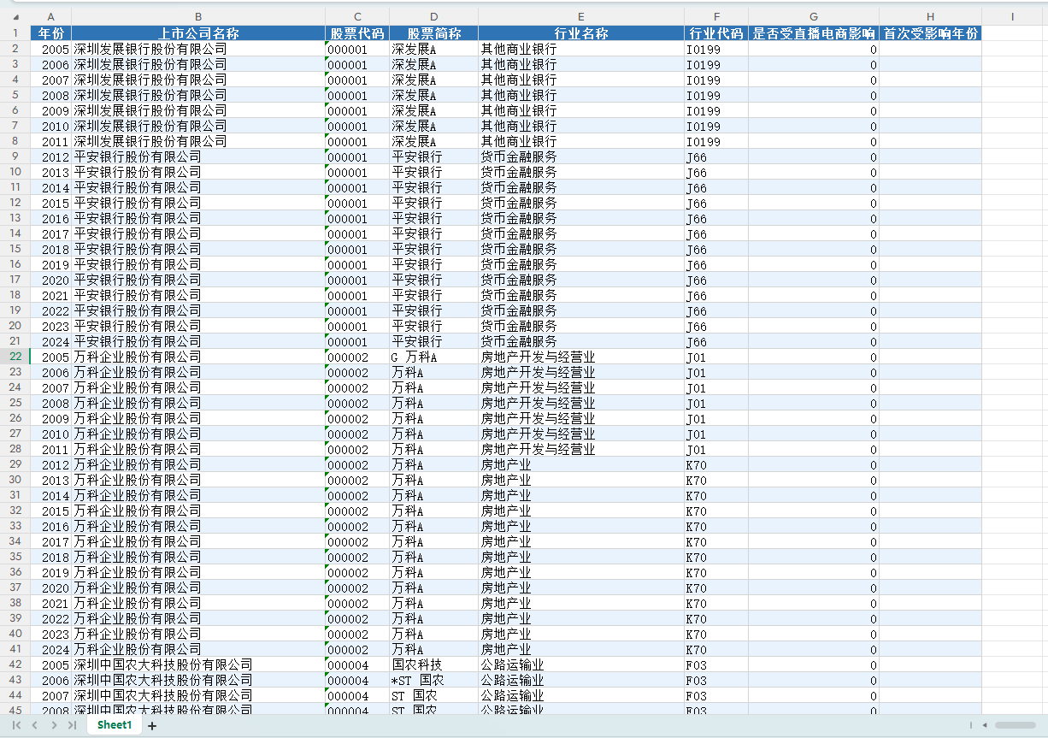
Task: Add a new sheet with the plus button
Action: (152, 725)
